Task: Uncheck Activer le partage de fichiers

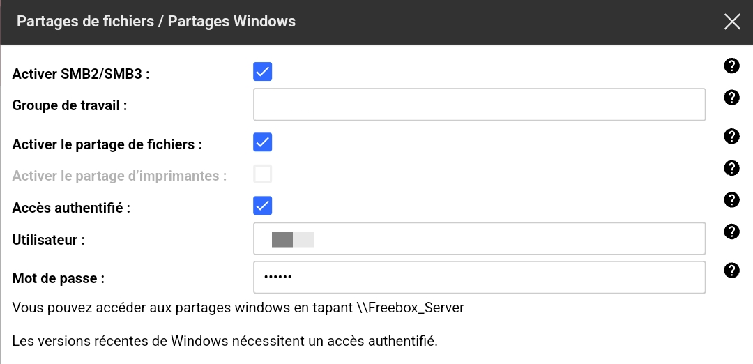Action: [262, 142]
